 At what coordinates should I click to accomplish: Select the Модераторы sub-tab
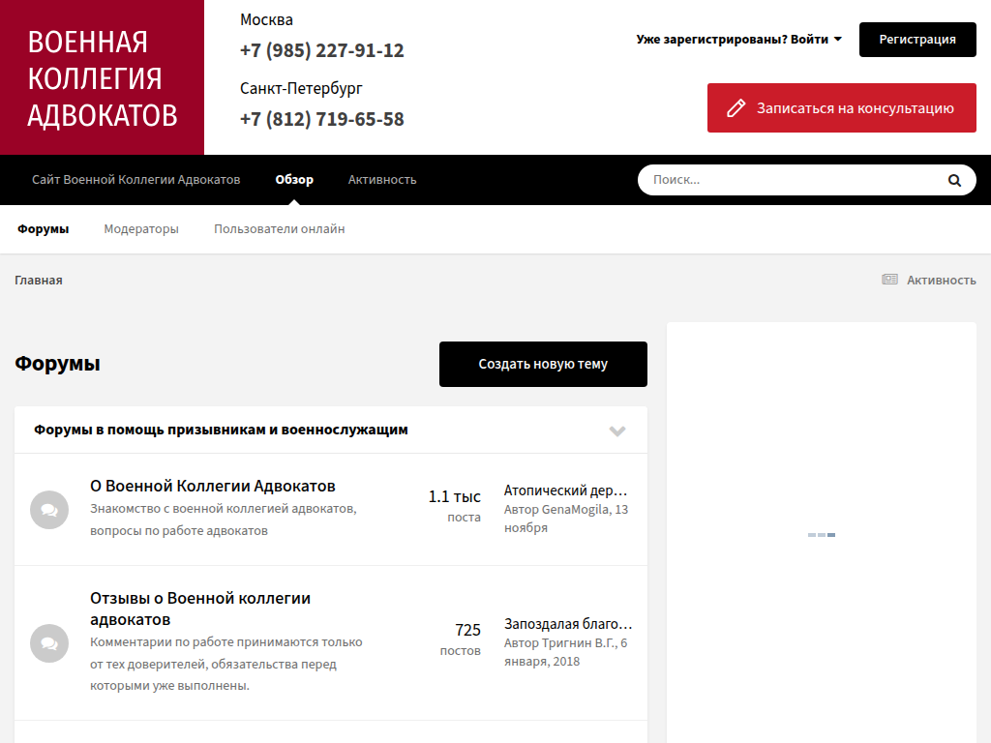click(x=141, y=229)
